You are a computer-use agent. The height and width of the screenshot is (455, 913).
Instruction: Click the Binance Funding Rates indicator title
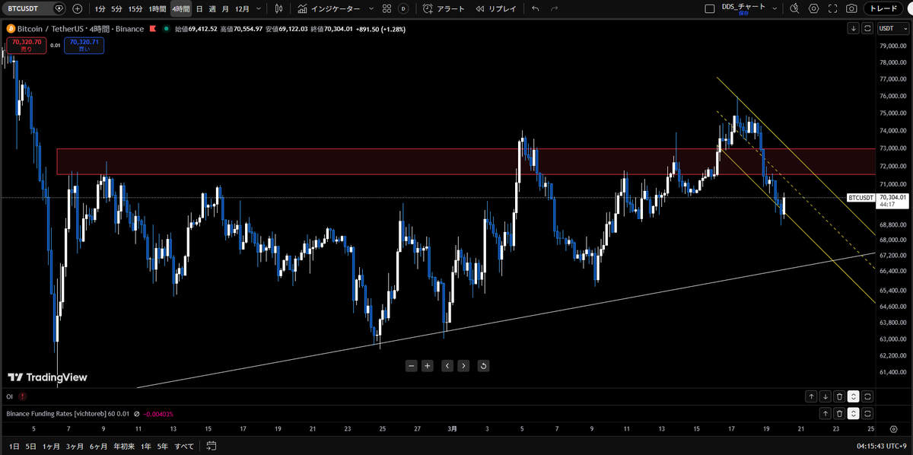coord(67,414)
